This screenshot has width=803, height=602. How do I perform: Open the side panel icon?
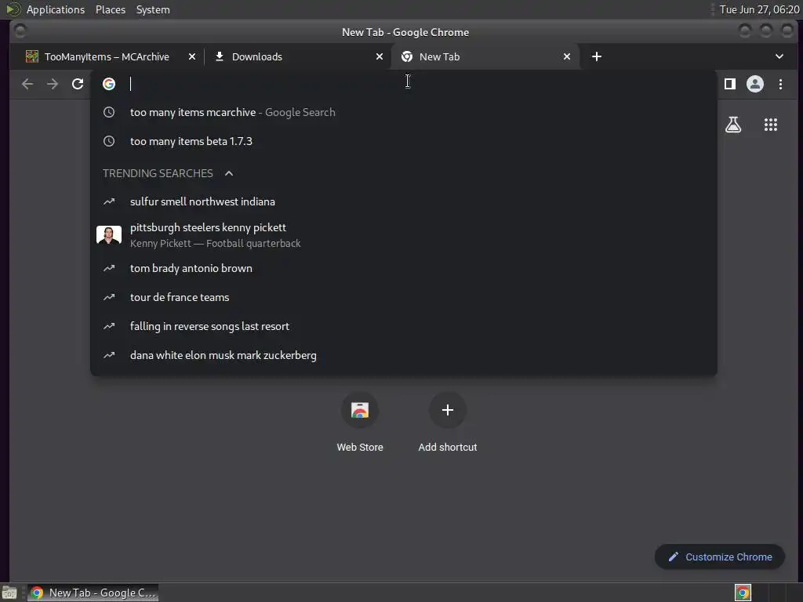coord(730,84)
